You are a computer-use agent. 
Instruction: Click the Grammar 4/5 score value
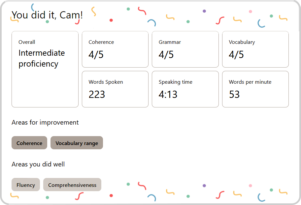pos(166,55)
